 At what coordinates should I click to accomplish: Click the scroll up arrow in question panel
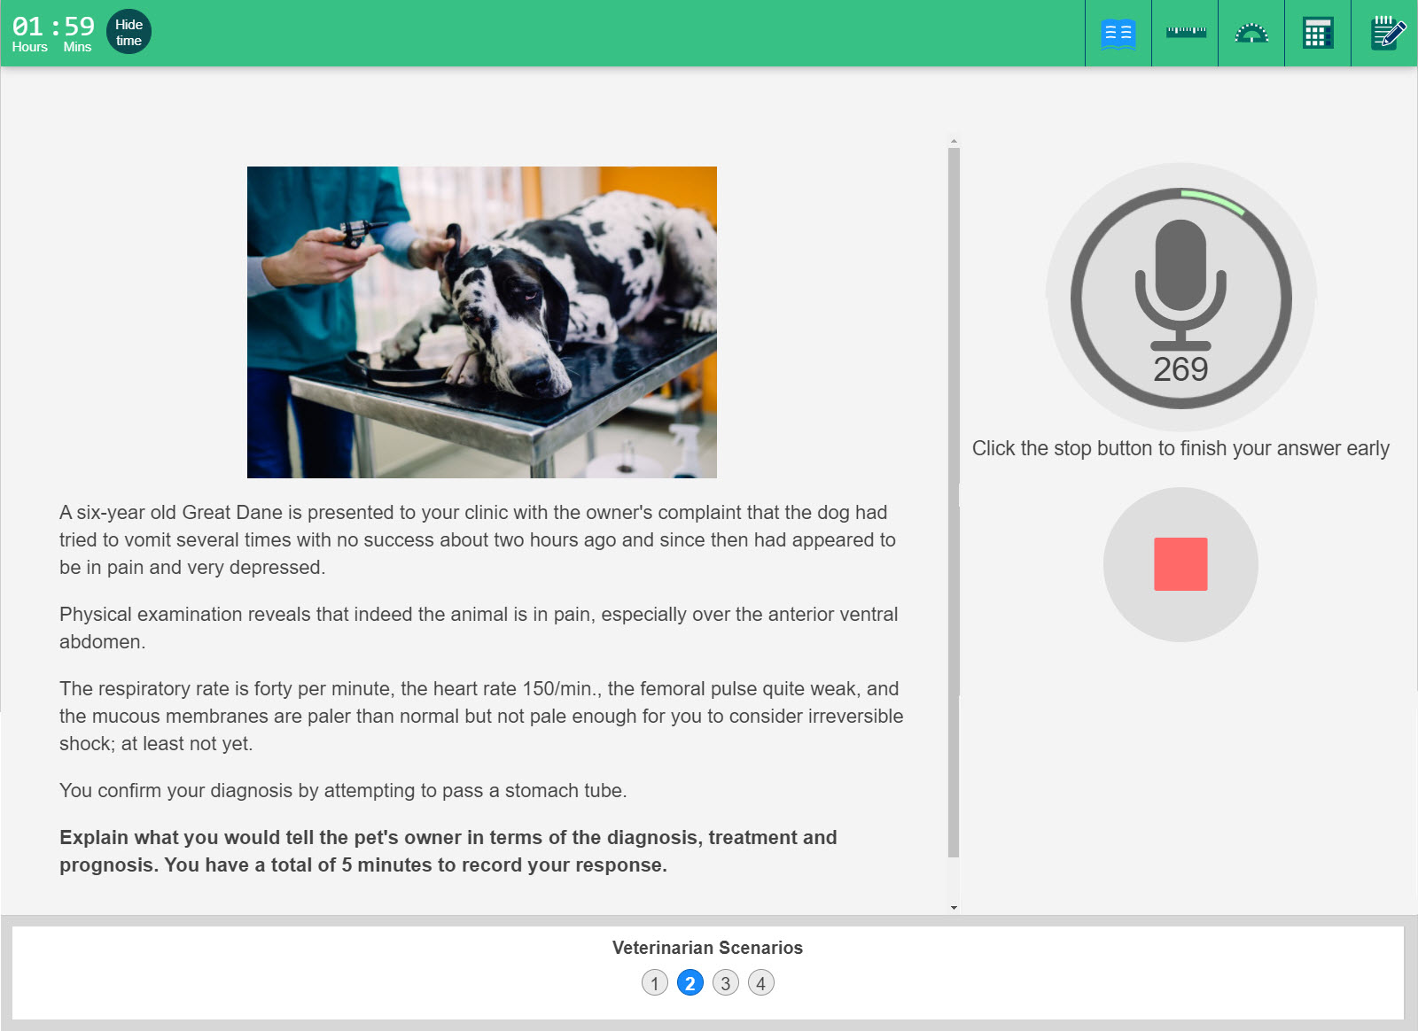[x=954, y=141]
